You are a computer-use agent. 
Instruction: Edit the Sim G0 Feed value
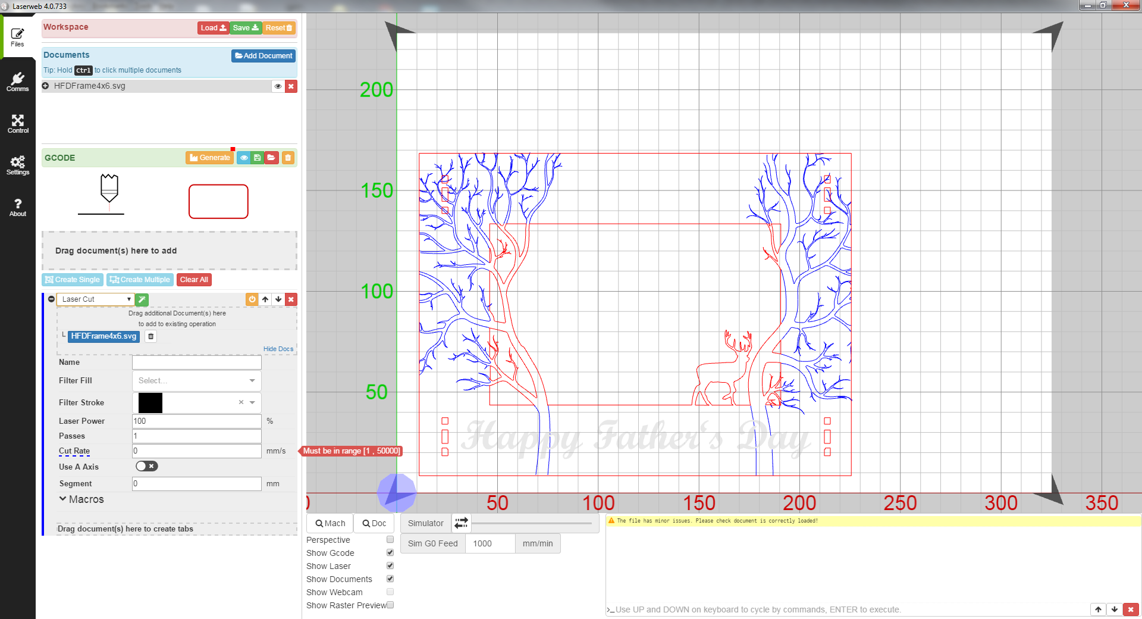tap(490, 544)
